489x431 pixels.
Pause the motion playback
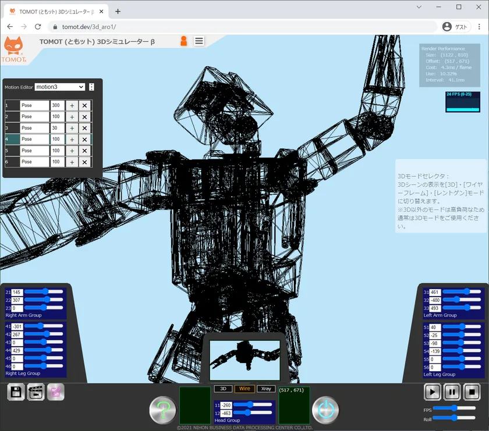[452, 392]
